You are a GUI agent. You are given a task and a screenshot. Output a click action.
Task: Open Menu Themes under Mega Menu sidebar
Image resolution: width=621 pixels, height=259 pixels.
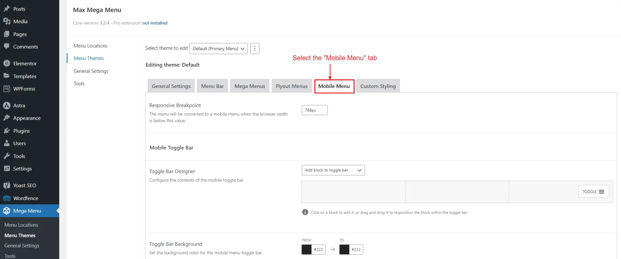click(x=20, y=235)
